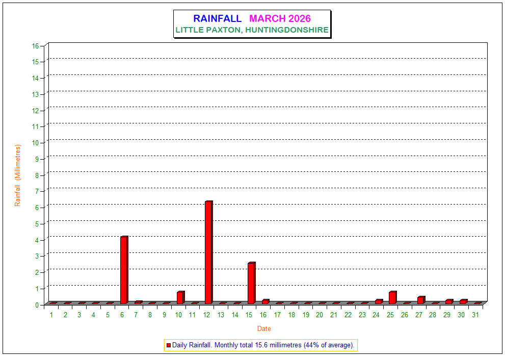
Task: Click the monthly total legend text
Action: point(263,345)
